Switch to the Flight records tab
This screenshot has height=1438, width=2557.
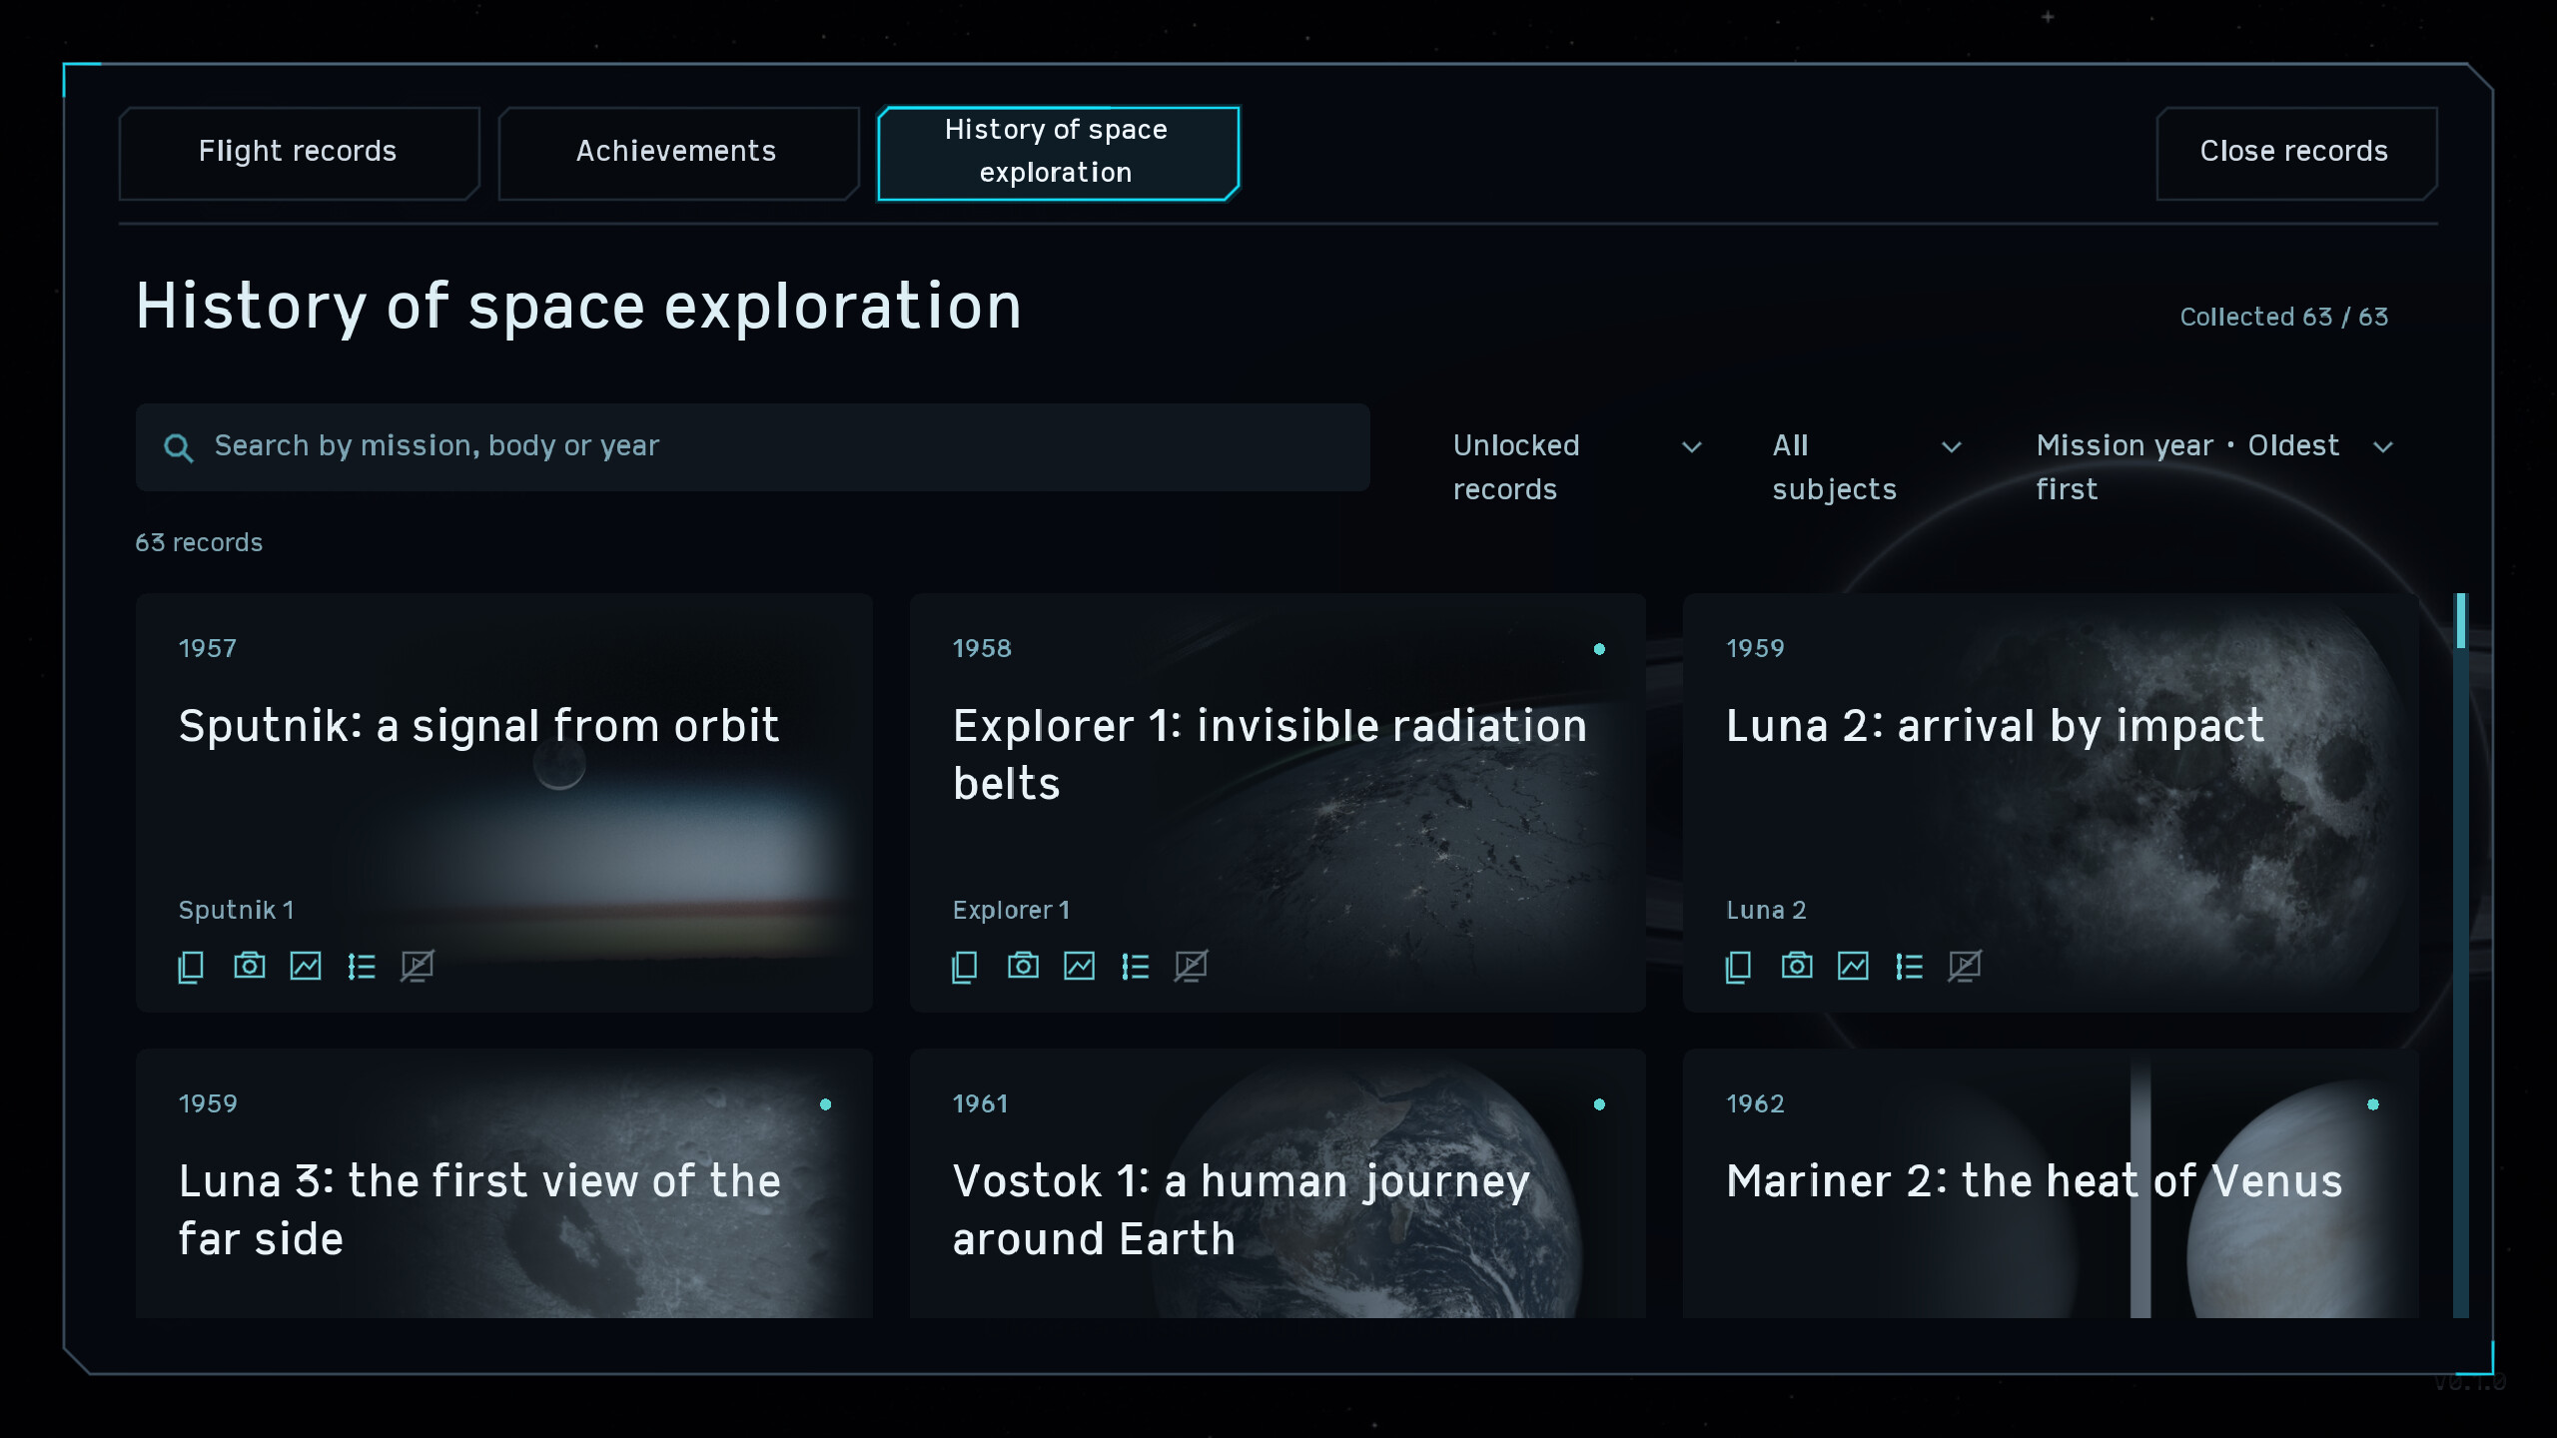click(299, 152)
